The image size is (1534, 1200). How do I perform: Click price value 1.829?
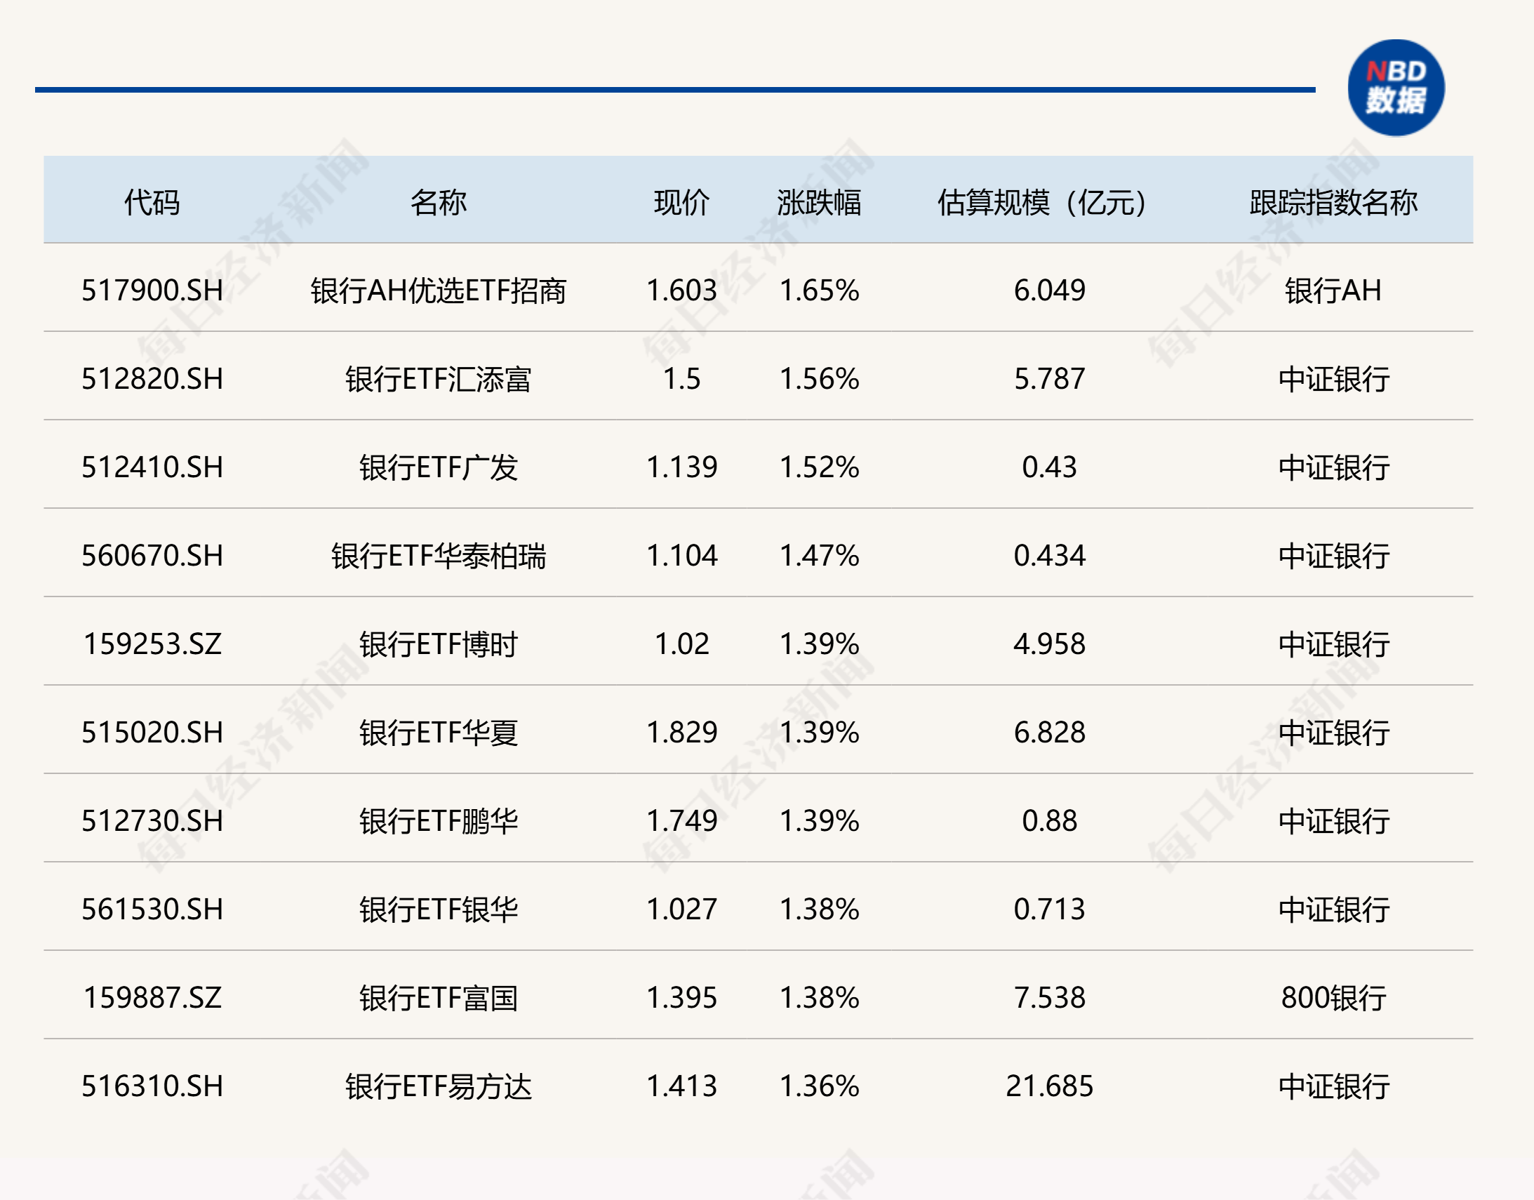click(681, 732)
